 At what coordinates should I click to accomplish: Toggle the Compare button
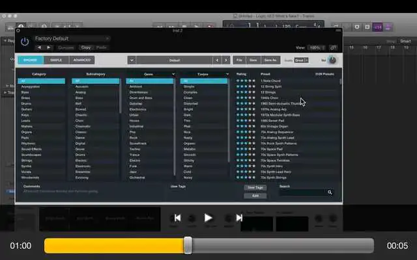tap(66, 47)
